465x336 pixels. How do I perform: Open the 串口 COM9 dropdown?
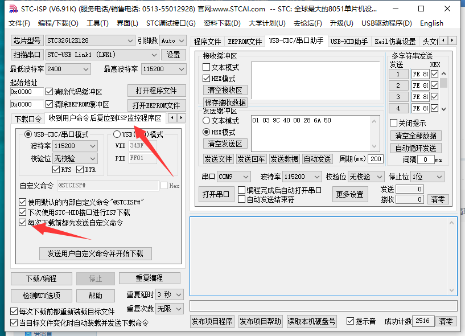(233, 177)
